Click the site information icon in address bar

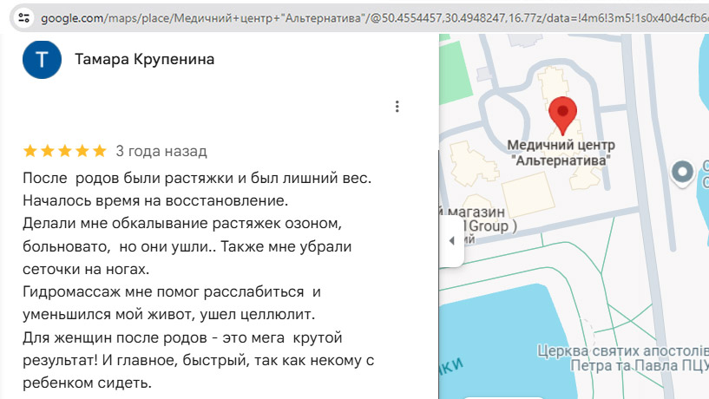pos(23,17)
